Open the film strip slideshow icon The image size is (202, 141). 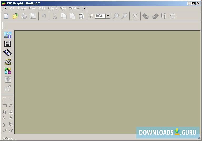8,53
